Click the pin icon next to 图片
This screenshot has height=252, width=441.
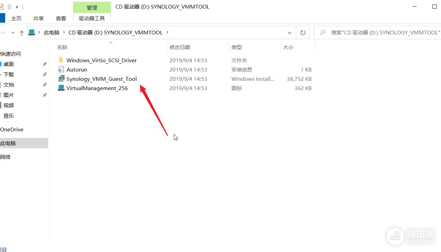(x=44, y=95)
